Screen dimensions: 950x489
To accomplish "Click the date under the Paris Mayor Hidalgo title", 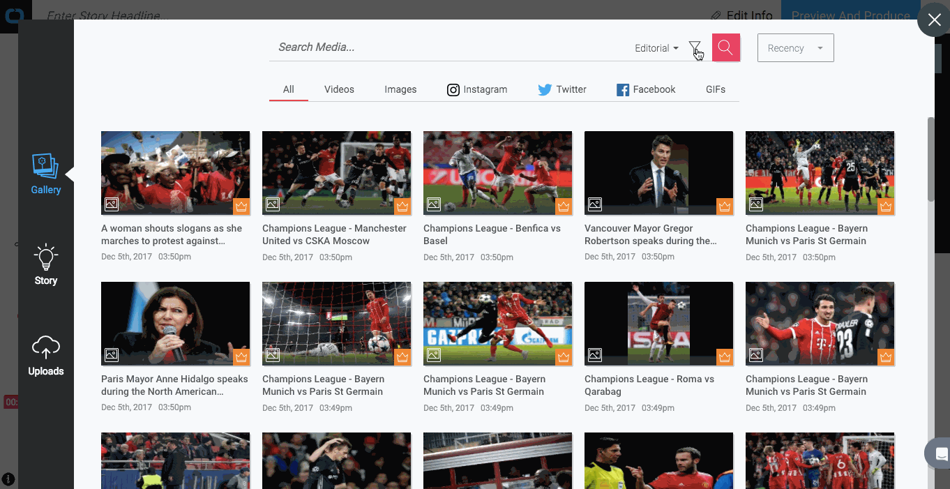I will tap(146, 407).
